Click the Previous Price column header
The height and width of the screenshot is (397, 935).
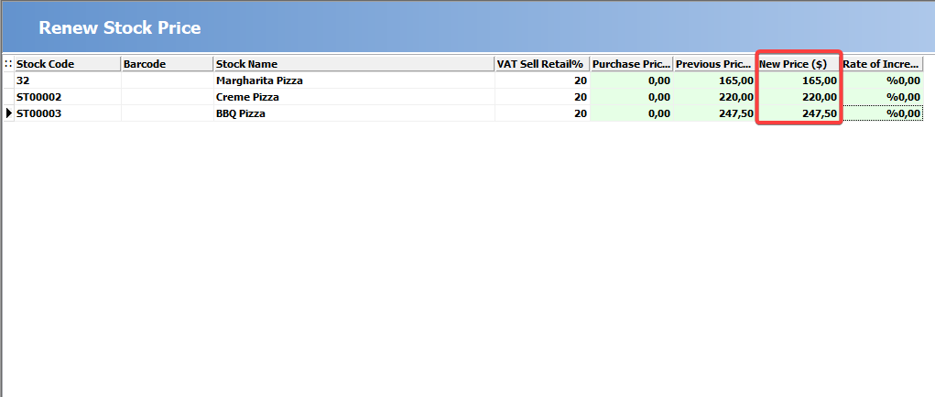pos(715,64)
